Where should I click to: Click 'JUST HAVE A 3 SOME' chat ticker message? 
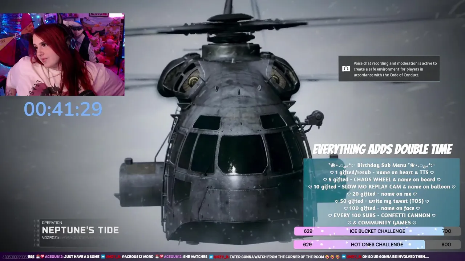pos(82,257)
